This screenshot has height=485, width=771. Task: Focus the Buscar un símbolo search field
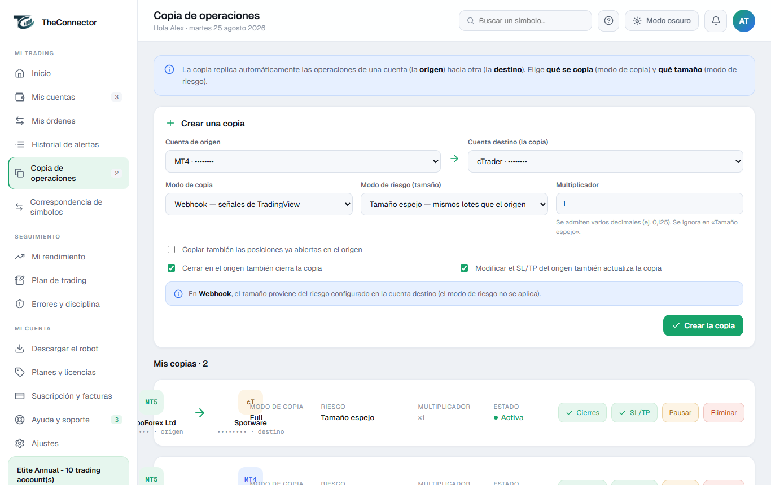point(525,21)
